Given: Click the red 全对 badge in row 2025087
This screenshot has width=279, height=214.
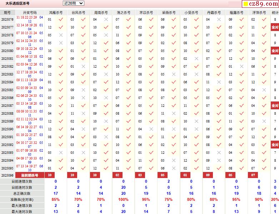Looking at the screenshot, I should (x=275, y=105).
